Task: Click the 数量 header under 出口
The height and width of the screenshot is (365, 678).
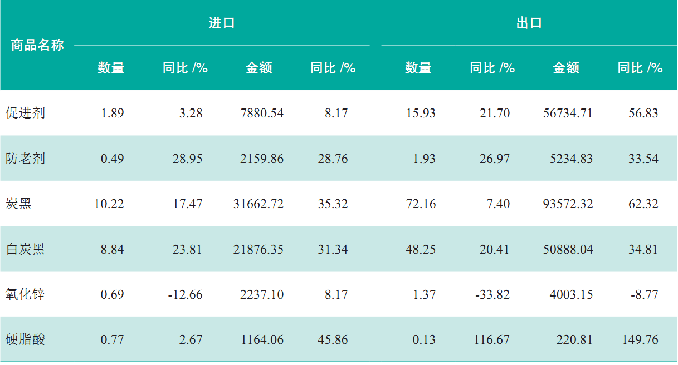Action: [418, 68]
